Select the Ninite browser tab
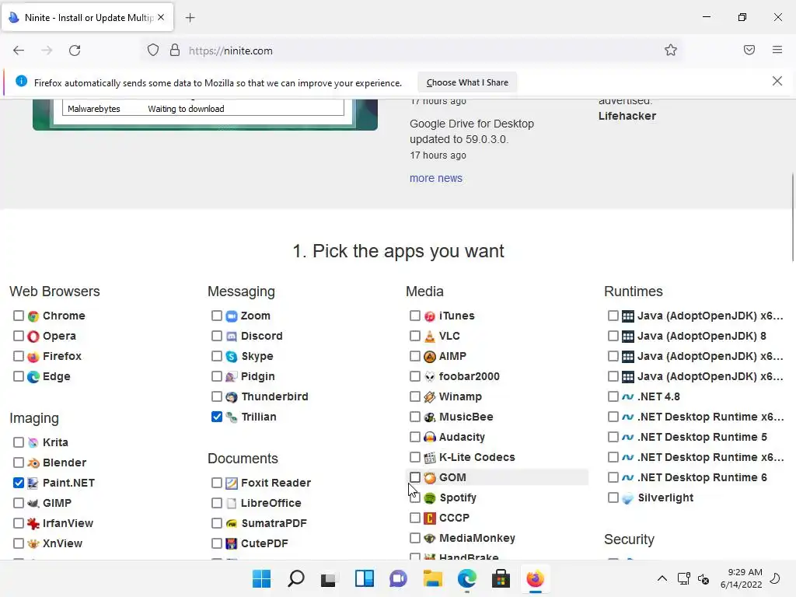Viewport: 796px width, 597px height. click(87, 18)
